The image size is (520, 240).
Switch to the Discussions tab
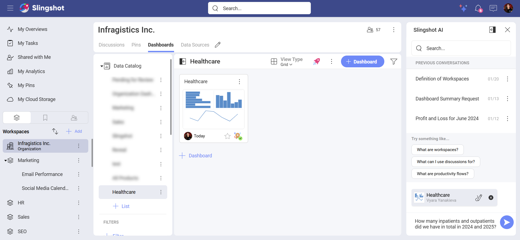click(112, 45)
